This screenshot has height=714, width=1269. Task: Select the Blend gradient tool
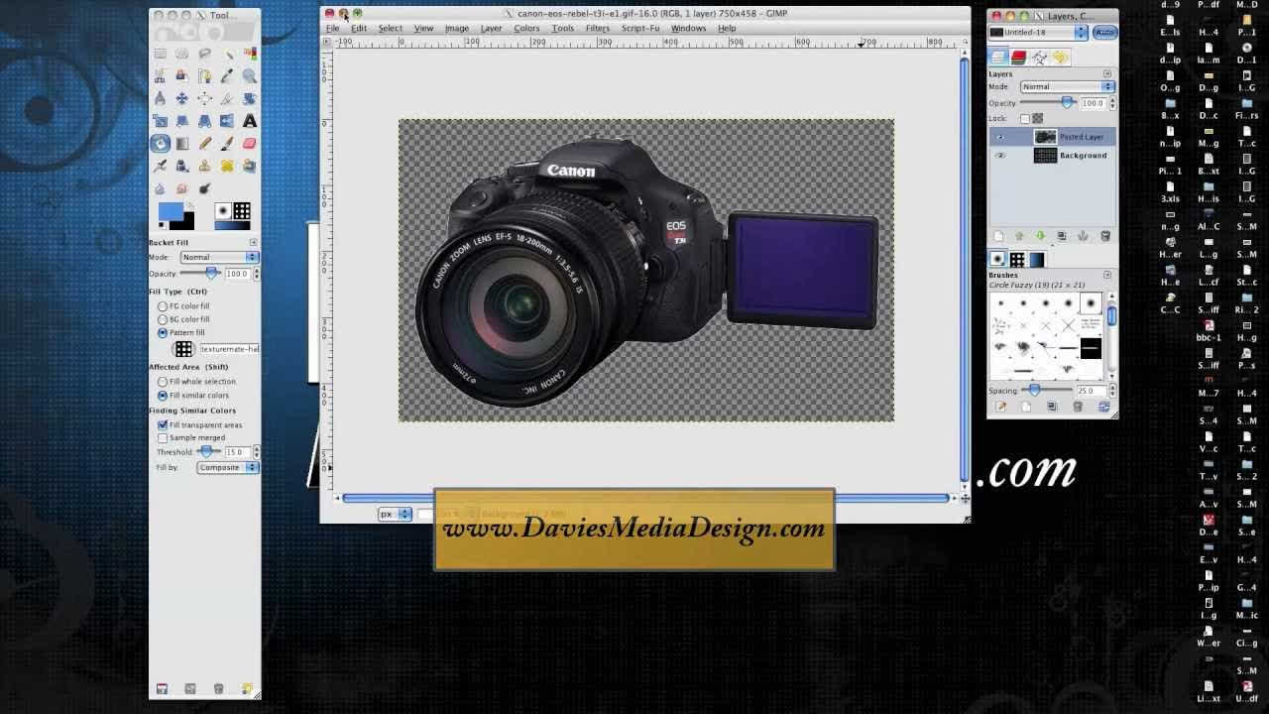click(x=181, y=144)
